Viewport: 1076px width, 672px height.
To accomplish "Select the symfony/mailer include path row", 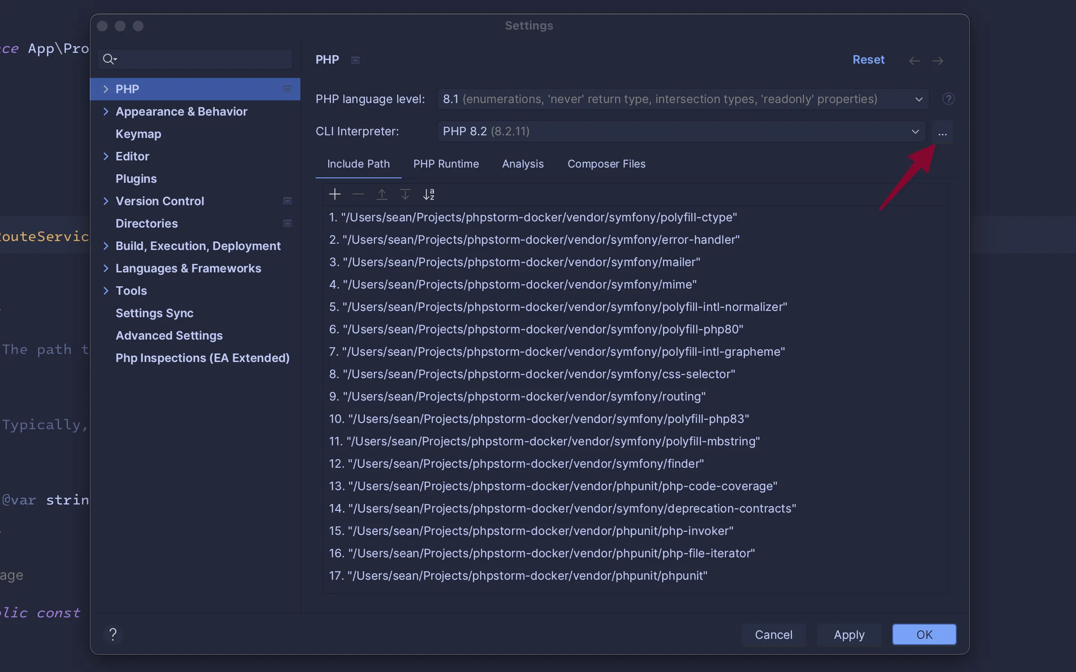I will coord(636,262).
